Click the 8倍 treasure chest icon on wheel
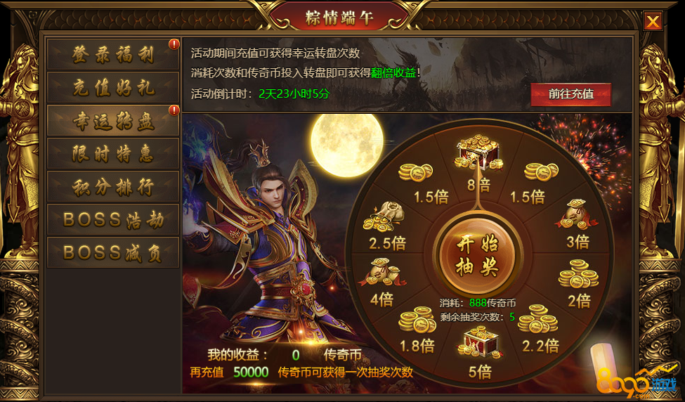 point(478,153)
